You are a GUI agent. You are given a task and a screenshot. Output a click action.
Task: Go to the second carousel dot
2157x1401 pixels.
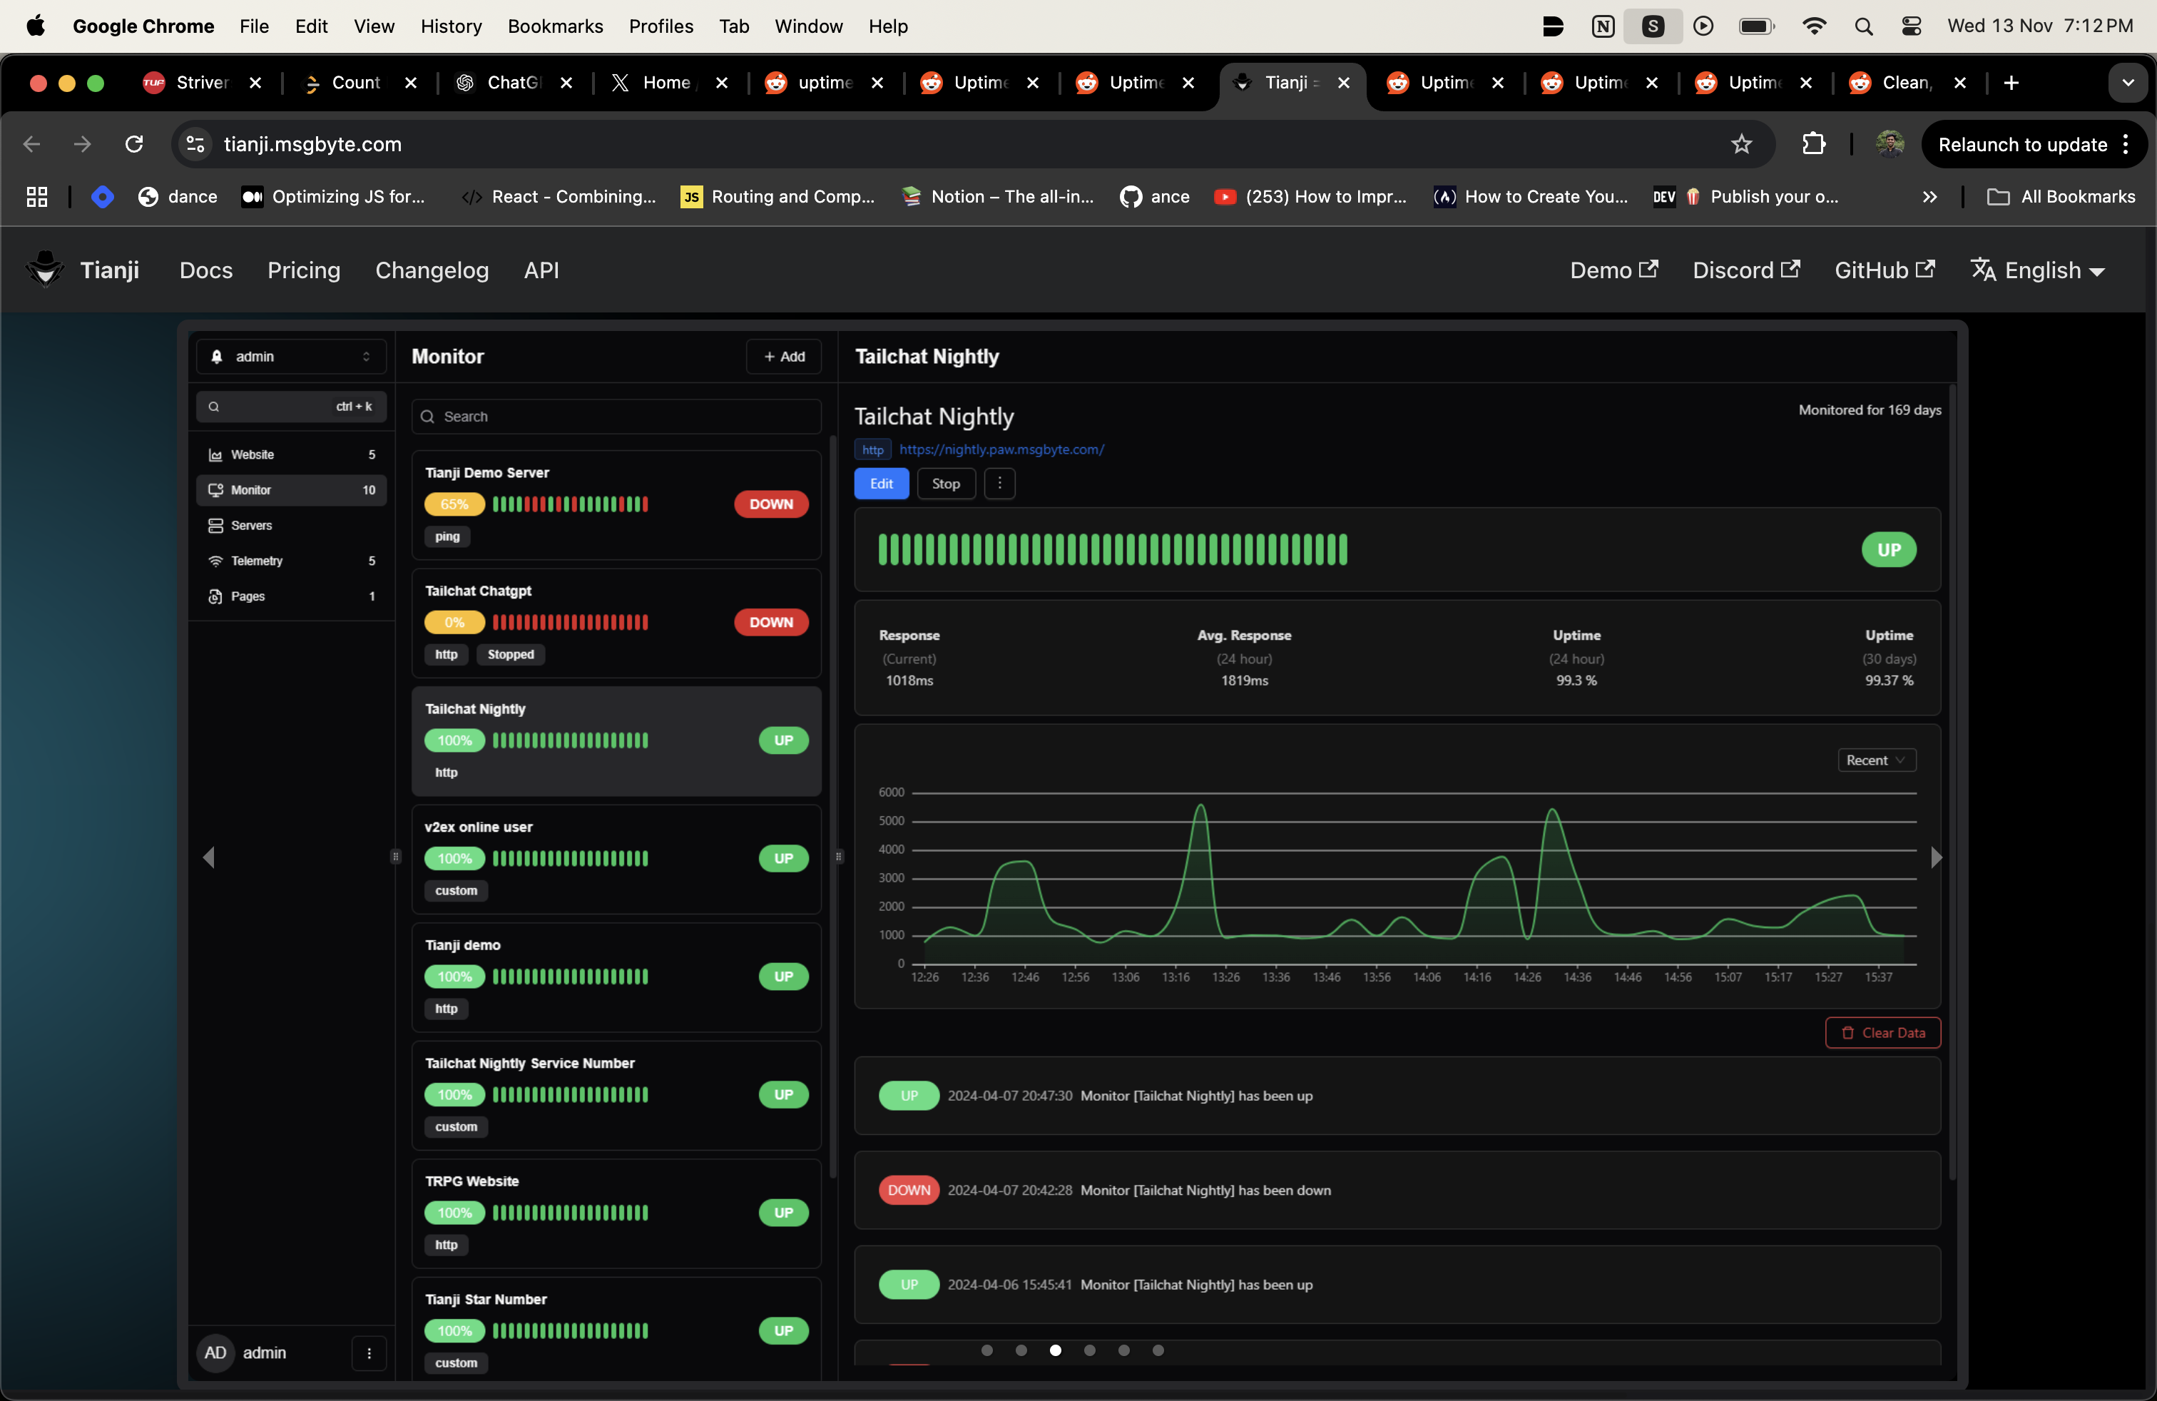click(1021, 1350)
